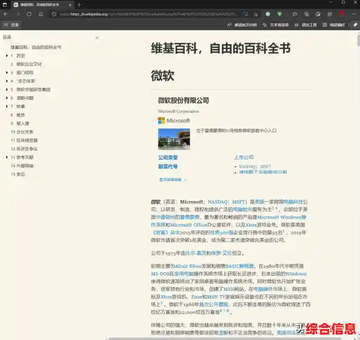Jump to section 15 参见
This screenshot has width=360, height=340.
pyautogui.click(x=18, y=175)
